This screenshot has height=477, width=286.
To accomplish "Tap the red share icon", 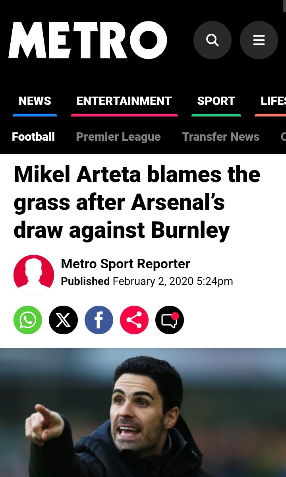I will (x=134, y=320).
